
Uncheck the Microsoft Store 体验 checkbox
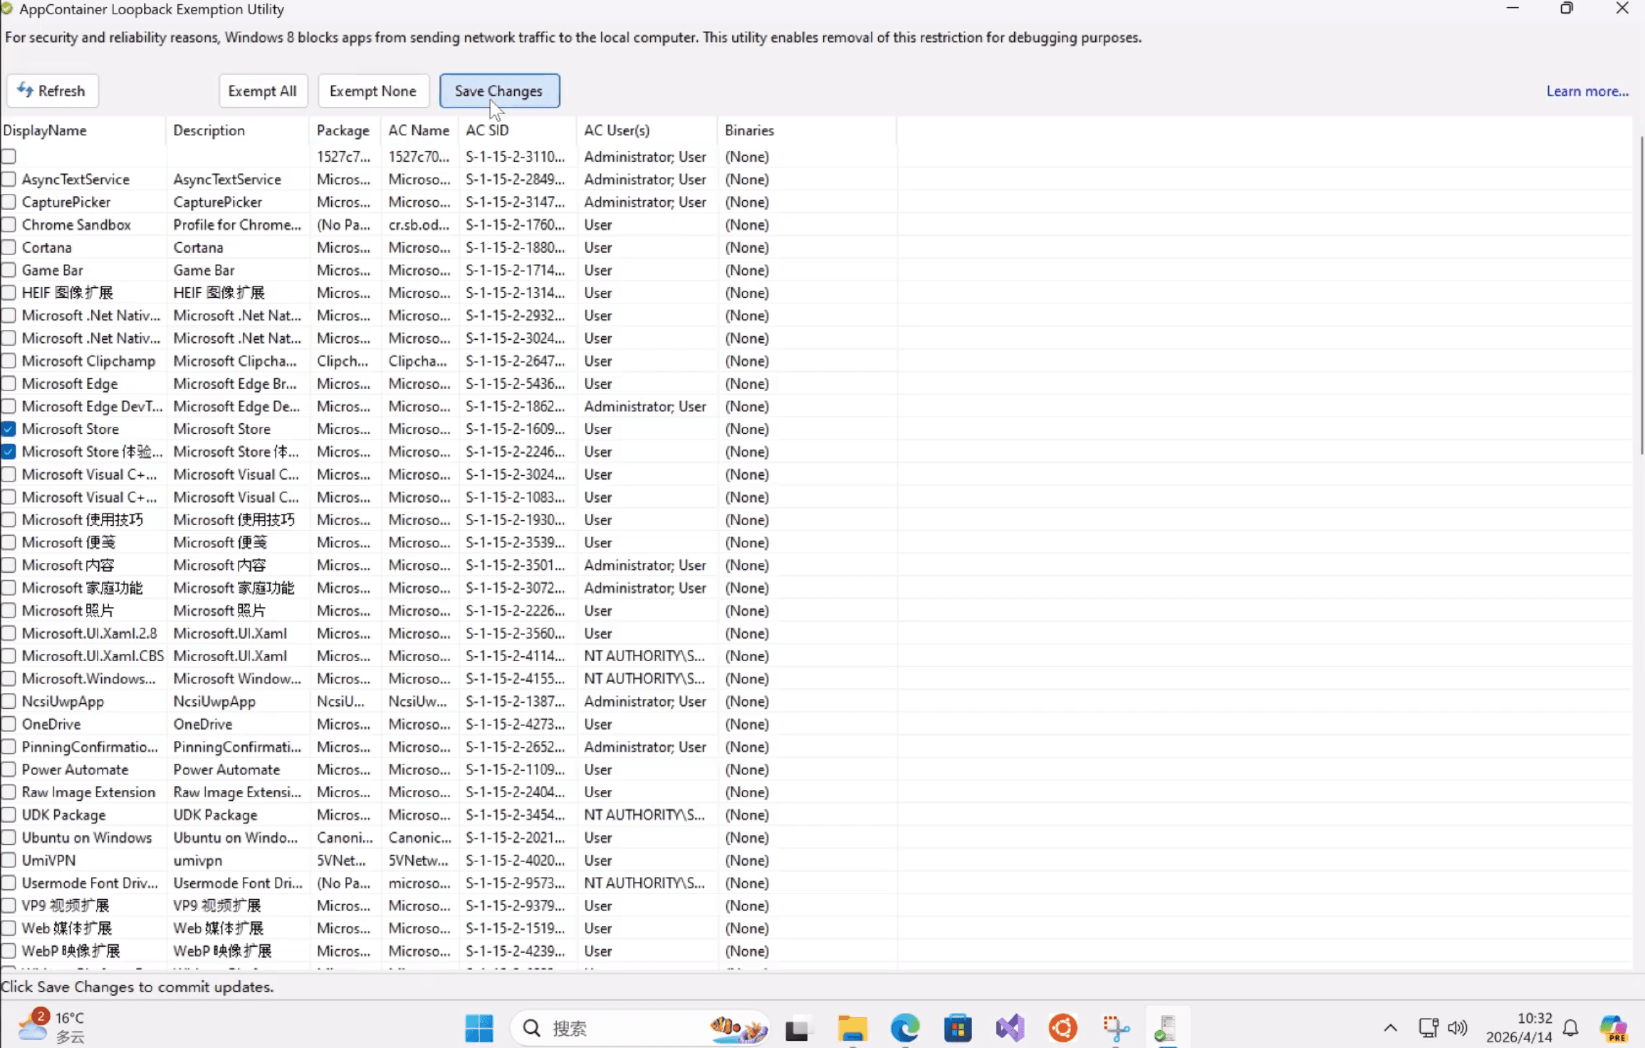[x=9, y=452]
